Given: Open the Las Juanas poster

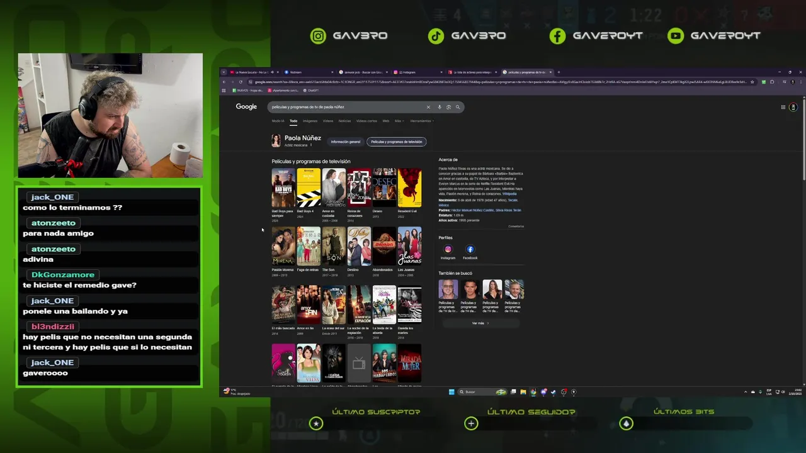Looking at the screenshot, I should [409, 247].
